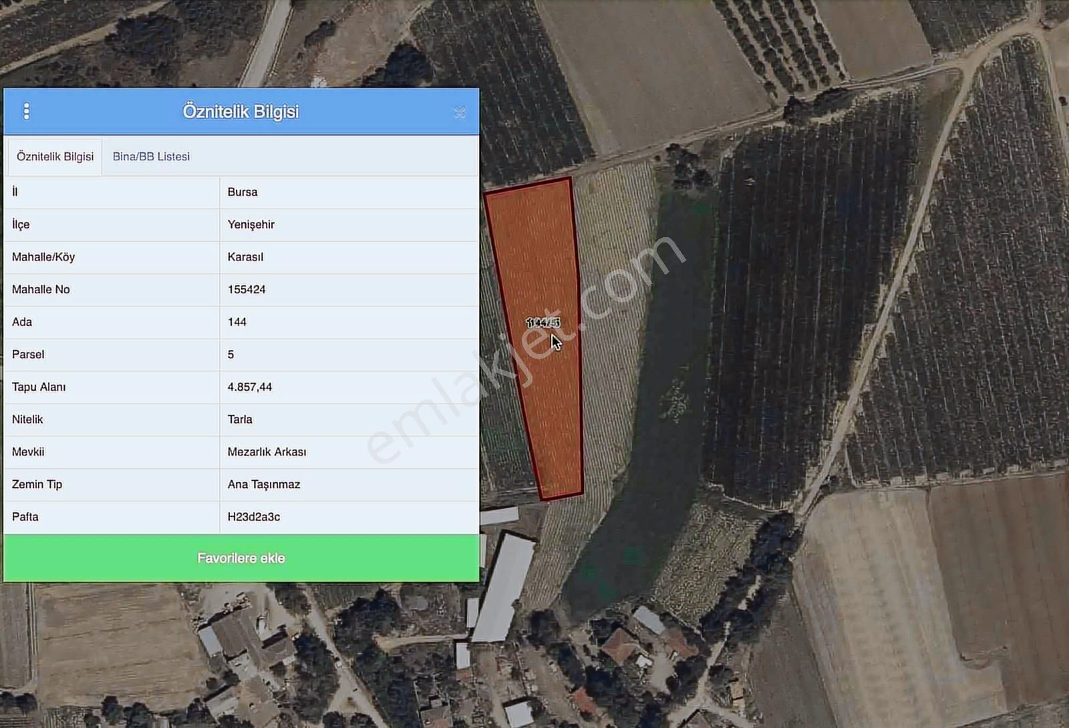Select the Karasıl Mahalle/Köy value
Screen dimensions: 1069x728
click(245, 257)
